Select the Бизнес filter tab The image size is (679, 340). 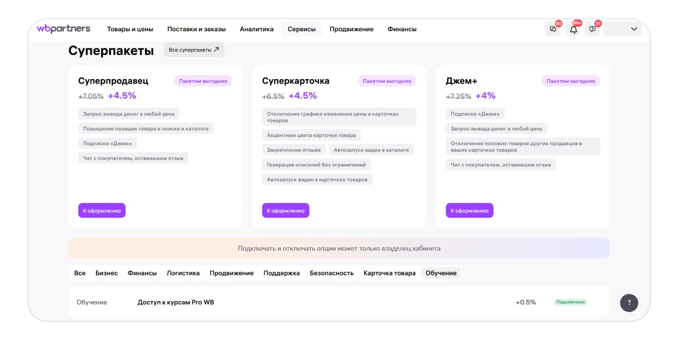[x=107, y=273]
